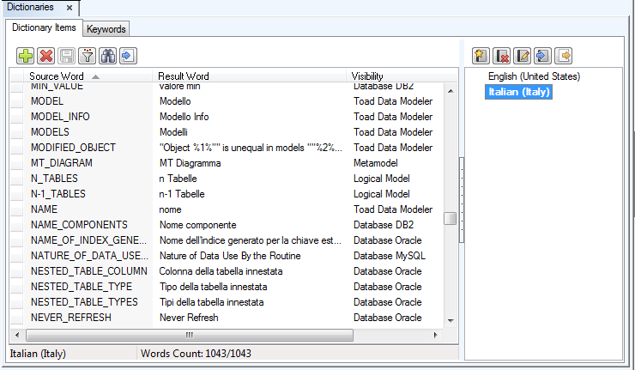Click the green plus add item icon
The width and height of the screenshot is (635, 370).
[26, 57]
